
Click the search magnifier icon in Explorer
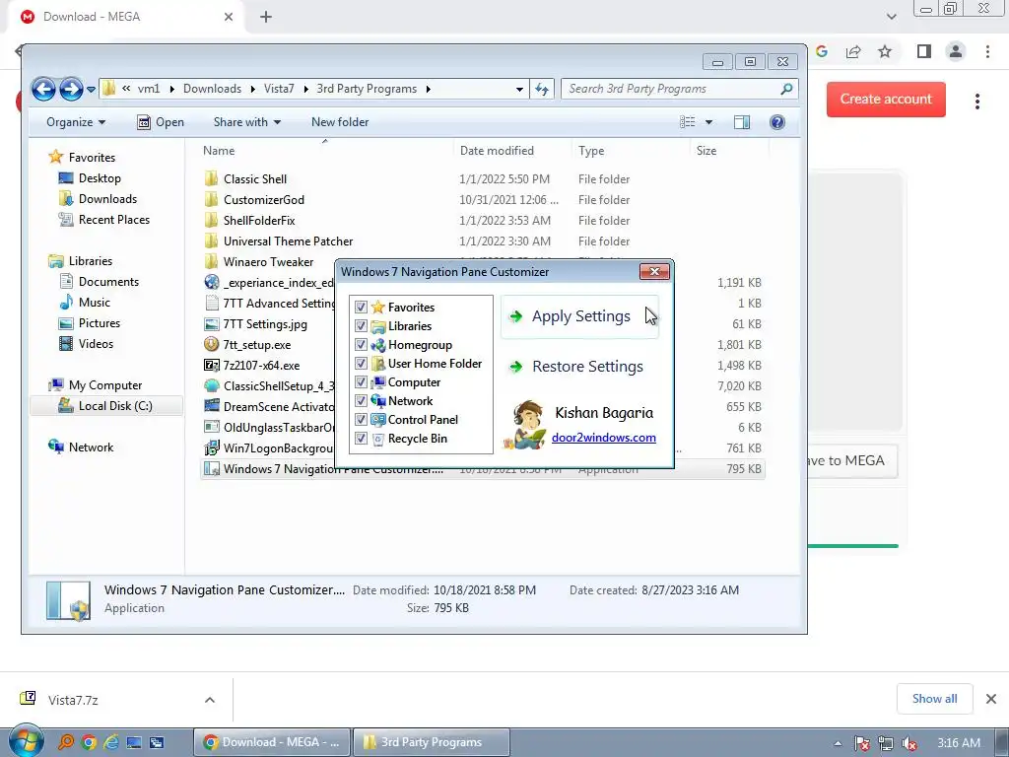pyautogui.click(x=786, y=89)
